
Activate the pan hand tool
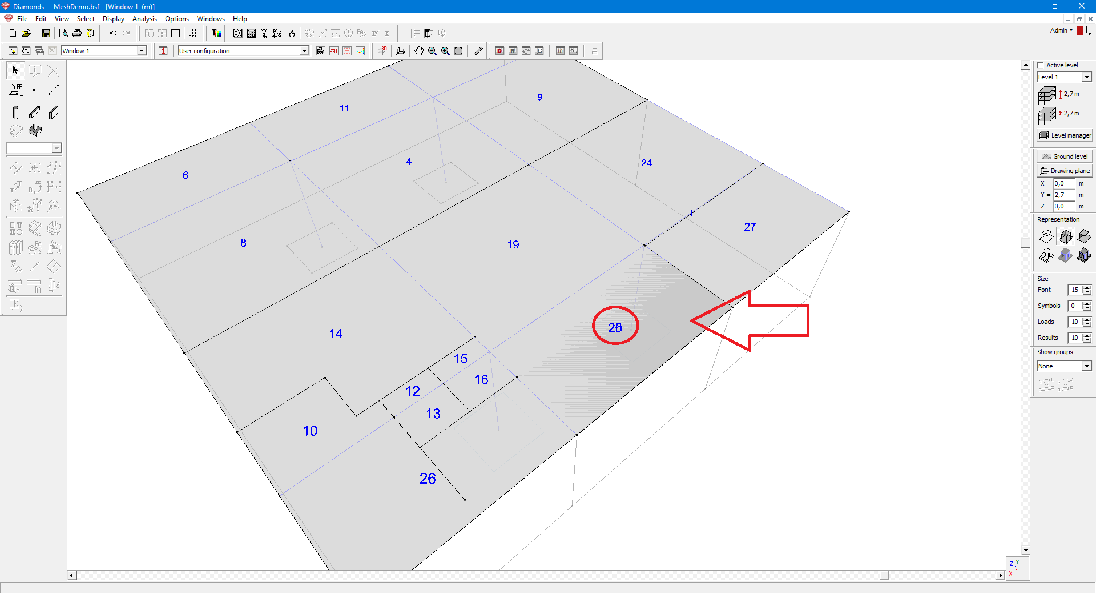(x=419, y=51)
